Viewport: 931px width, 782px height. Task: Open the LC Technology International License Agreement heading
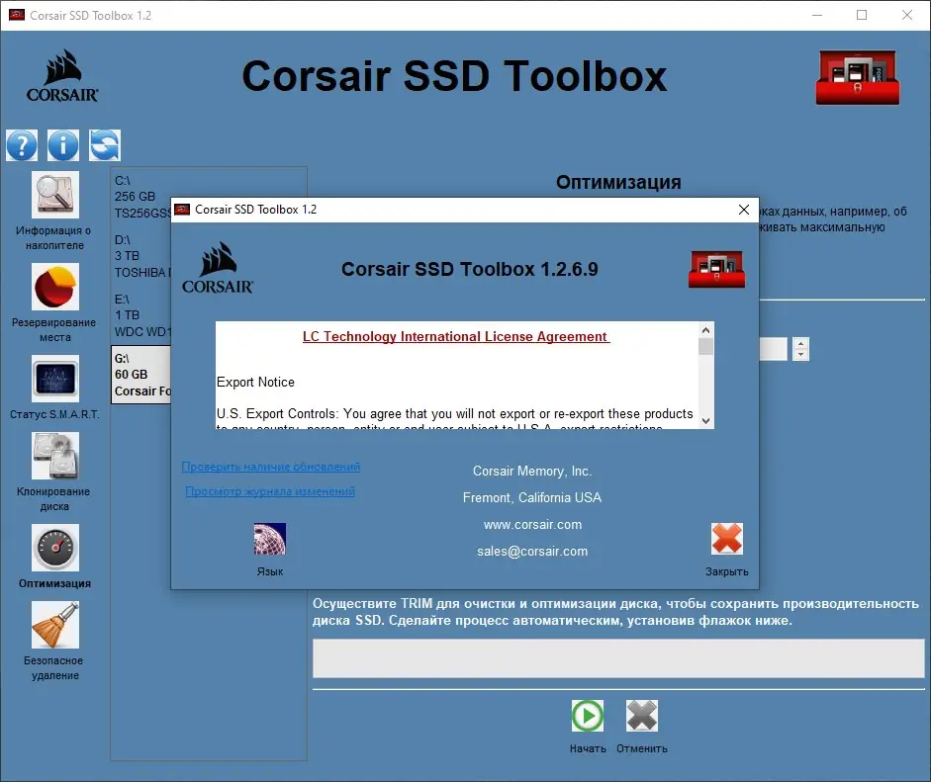(456, 336)
